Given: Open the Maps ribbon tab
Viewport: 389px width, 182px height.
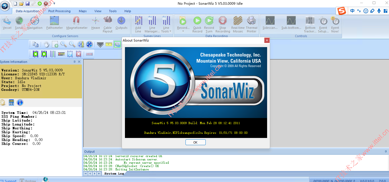Looking at the screenshot, I should point(83,11).
